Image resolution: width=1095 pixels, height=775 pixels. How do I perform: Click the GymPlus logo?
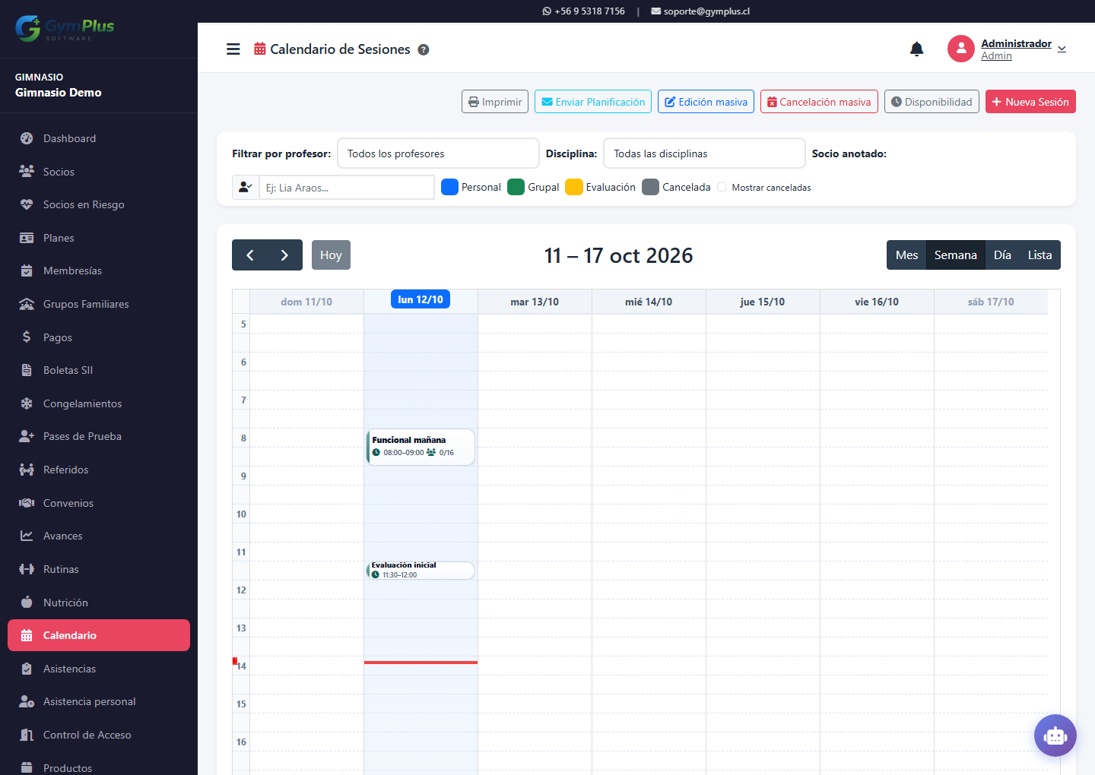tap(65, 28)
